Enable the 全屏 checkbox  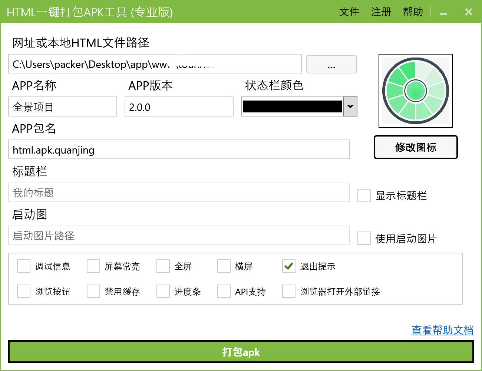click(162, 266)
